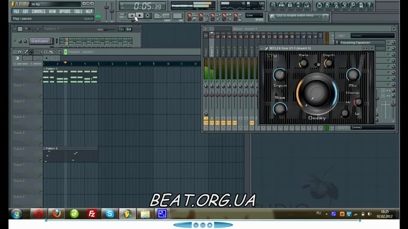Click REFLEX Decay large knob
This screenshot has width=408, height=229.
tap(317, 94)
